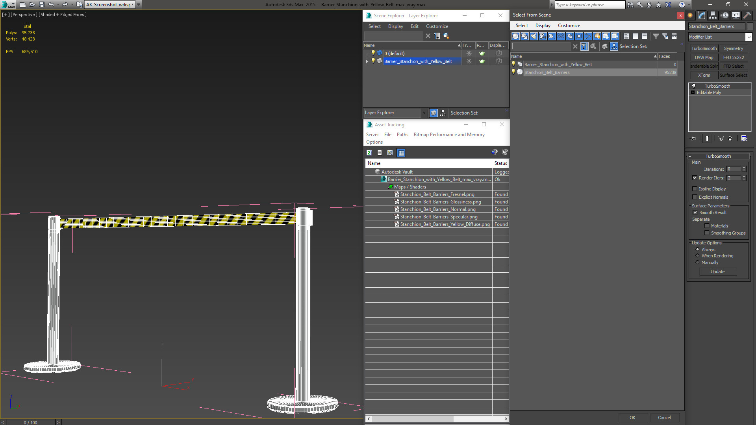
Task: Toggle Render Iters checkbox in TurboSmooth
Action: coord(695,178)
